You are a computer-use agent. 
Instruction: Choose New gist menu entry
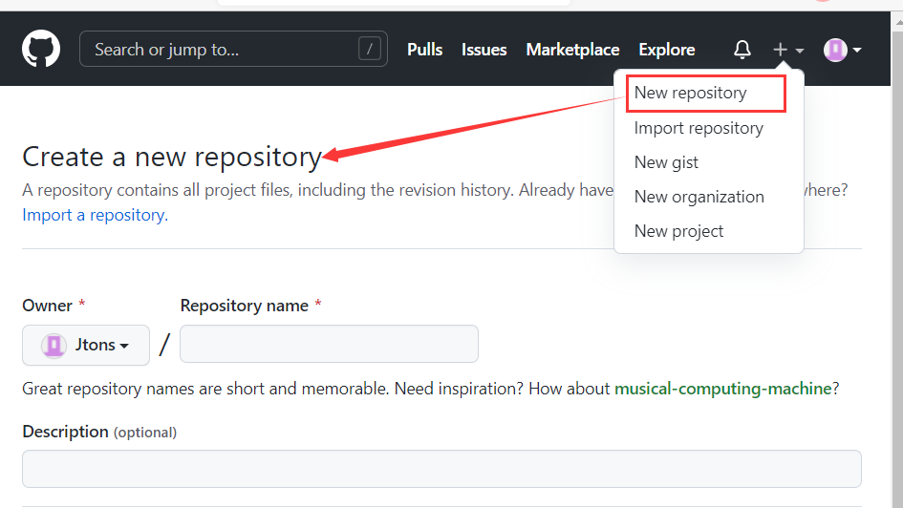tap(666, 162)
